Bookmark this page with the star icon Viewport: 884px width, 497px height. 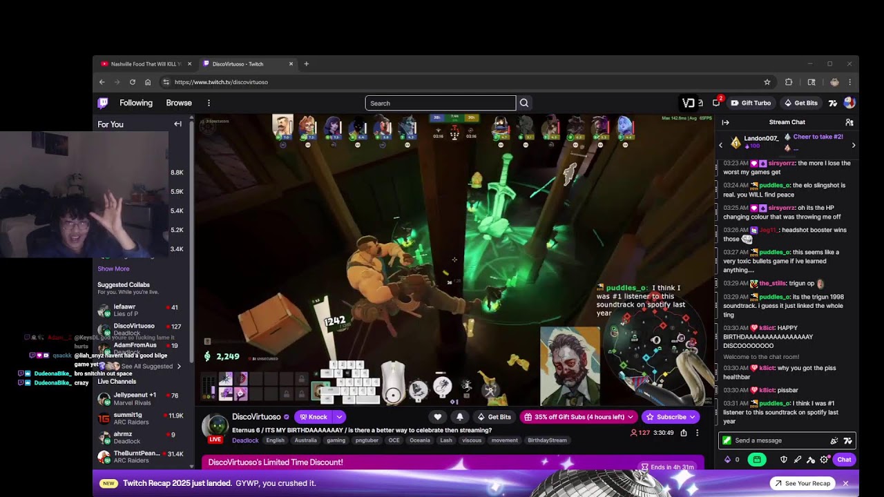pyautogui.click(x=767, y=82)
